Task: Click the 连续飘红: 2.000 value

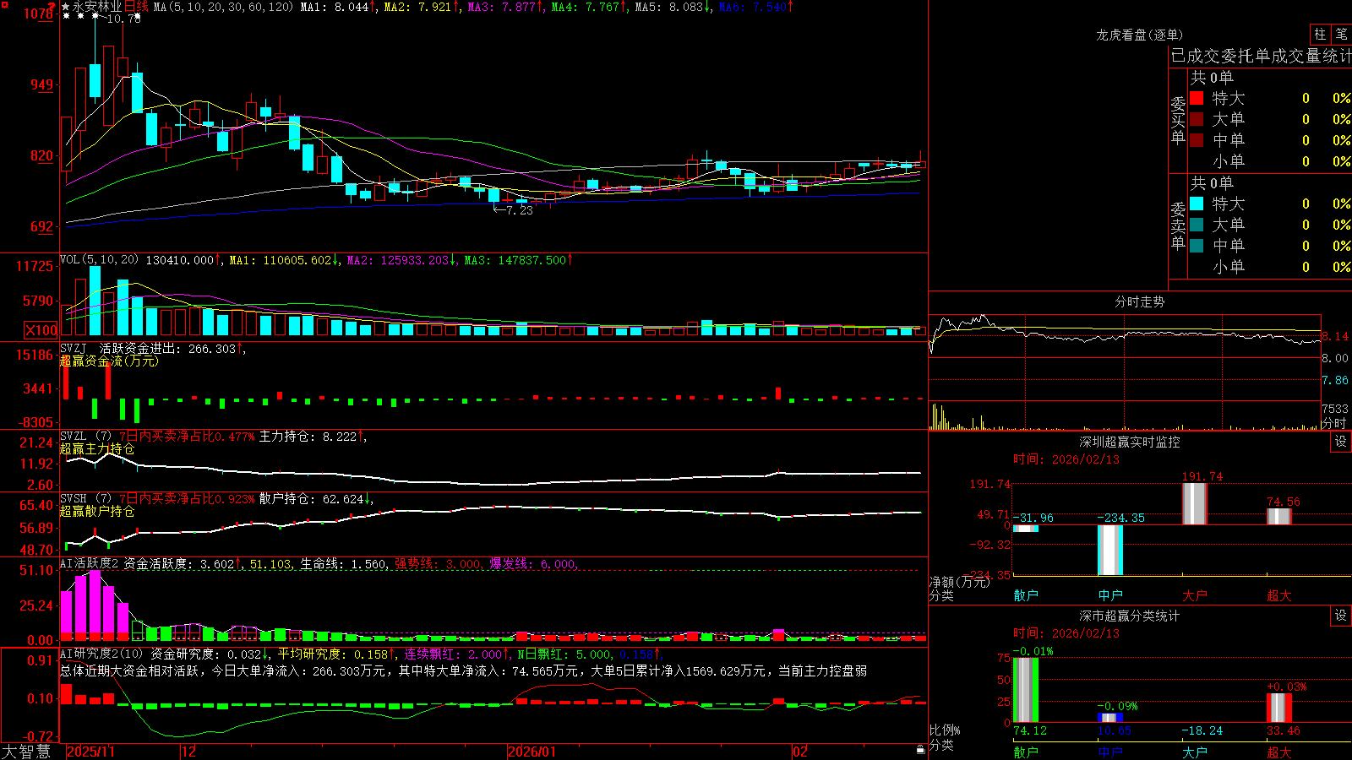Action: tap(453, 654)
